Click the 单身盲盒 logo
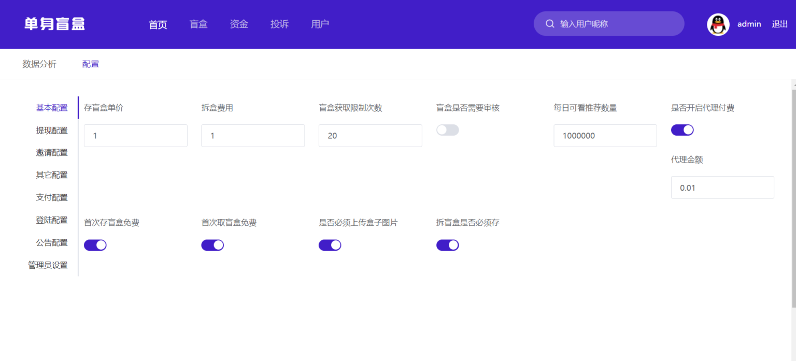The width and height of the screenshot is (796, 361). [x=54, y=23]
